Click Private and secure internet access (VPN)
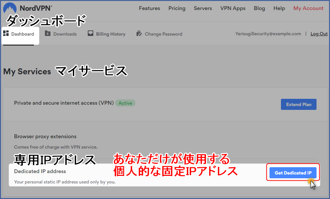Screen dimensions: 330x199 pos(64,103)
